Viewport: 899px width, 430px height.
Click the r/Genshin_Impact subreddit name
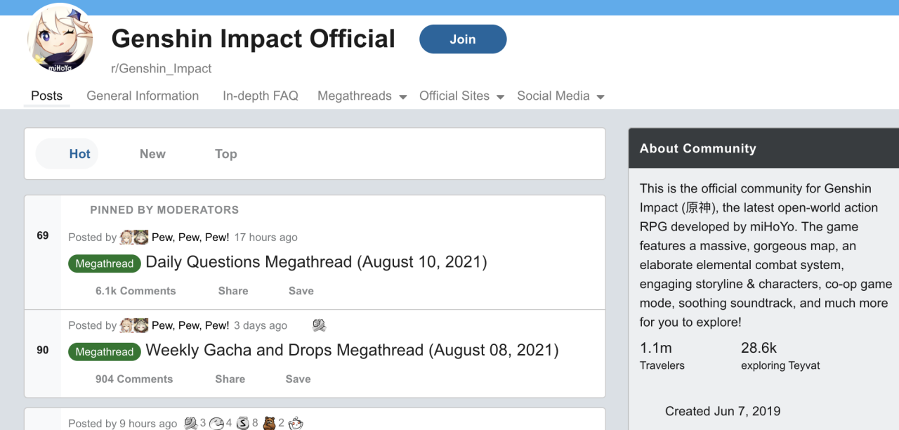click(x=162, y=69)
